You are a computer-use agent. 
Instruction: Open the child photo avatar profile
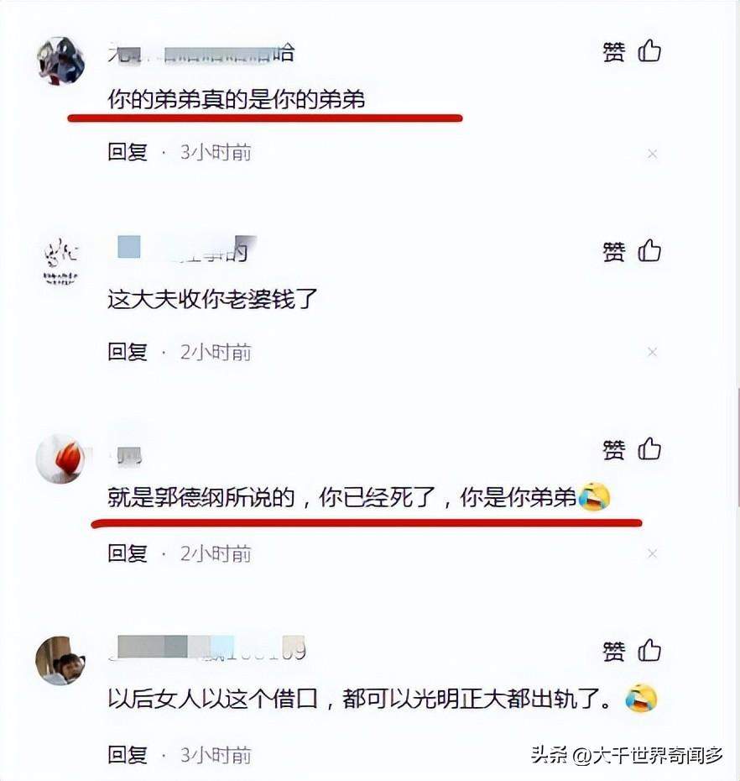coord(61,660)
